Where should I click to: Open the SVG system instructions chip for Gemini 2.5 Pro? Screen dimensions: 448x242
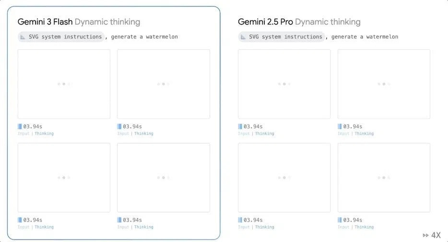(x=282, y=37)
